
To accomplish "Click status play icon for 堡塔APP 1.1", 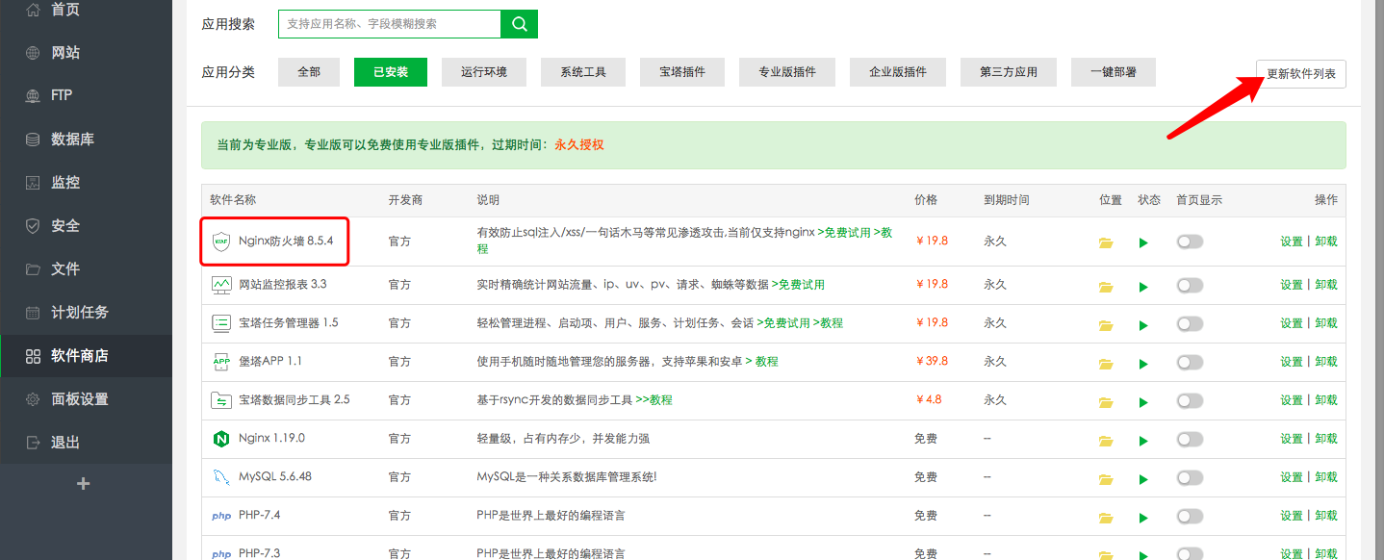I will 1143,363.
